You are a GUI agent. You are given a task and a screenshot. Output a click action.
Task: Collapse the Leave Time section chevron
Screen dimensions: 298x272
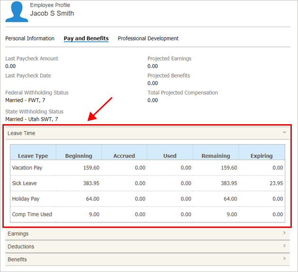click(x=284, y=133)
